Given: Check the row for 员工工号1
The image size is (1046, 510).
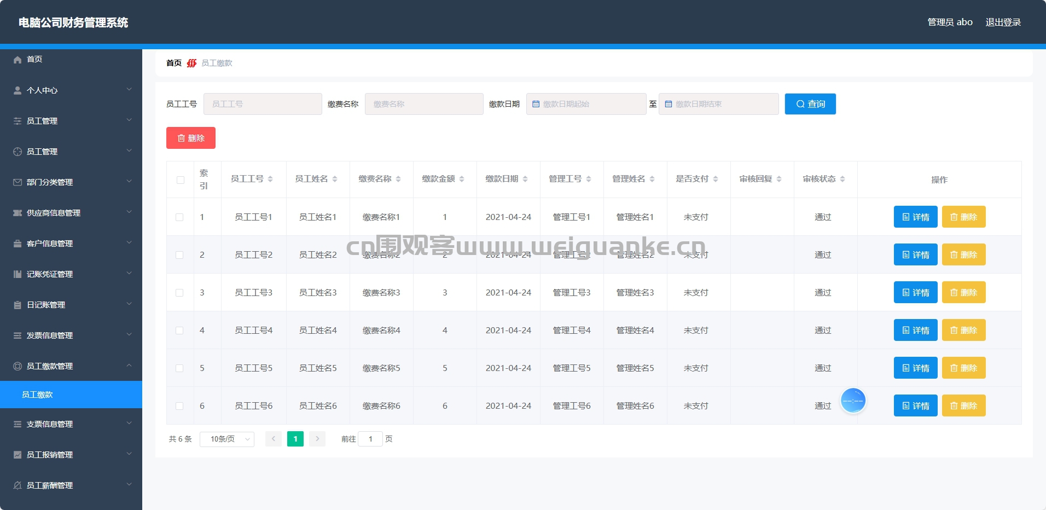Looking at the screenshot, I should 179,217.
